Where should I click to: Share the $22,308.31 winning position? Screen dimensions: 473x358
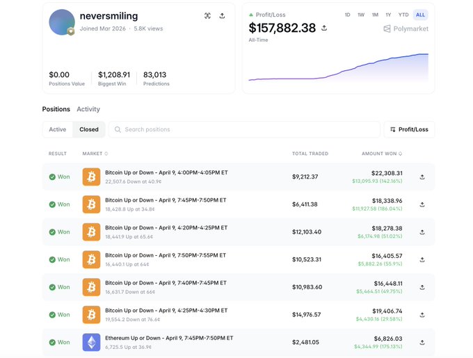coord(422,177)
